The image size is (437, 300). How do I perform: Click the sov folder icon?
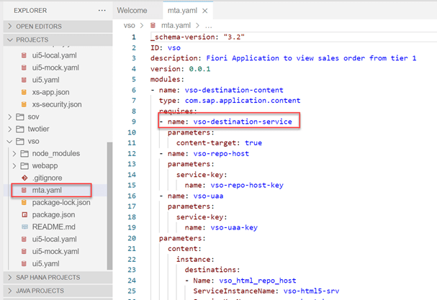click(20, 117)
